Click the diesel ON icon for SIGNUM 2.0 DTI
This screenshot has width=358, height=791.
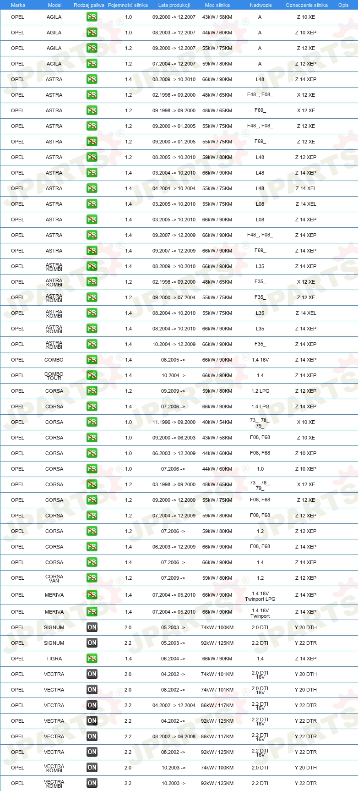[92, 627]
